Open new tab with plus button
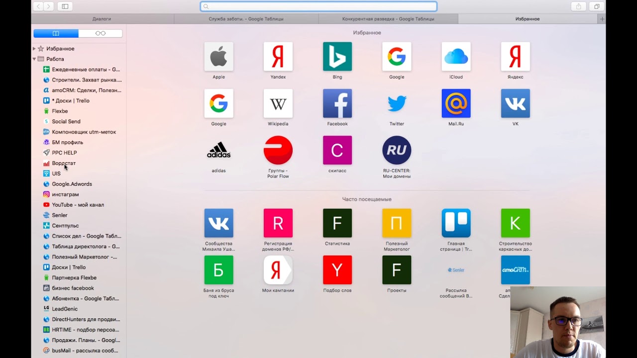This screenshot has width=637, height=358. (602, 19)
